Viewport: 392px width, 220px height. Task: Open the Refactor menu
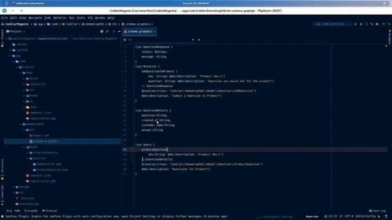(x=60, y=18)
